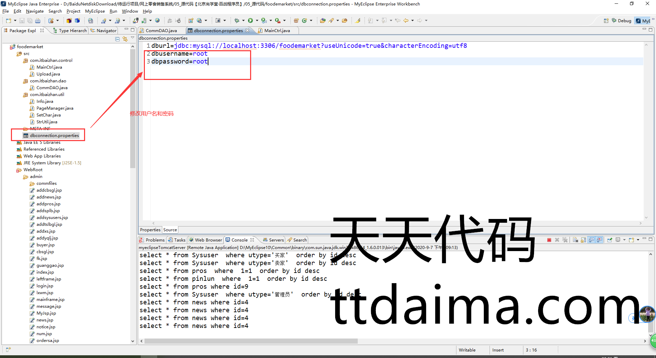Open the Run button dropdown arrow

click(257, 20)
